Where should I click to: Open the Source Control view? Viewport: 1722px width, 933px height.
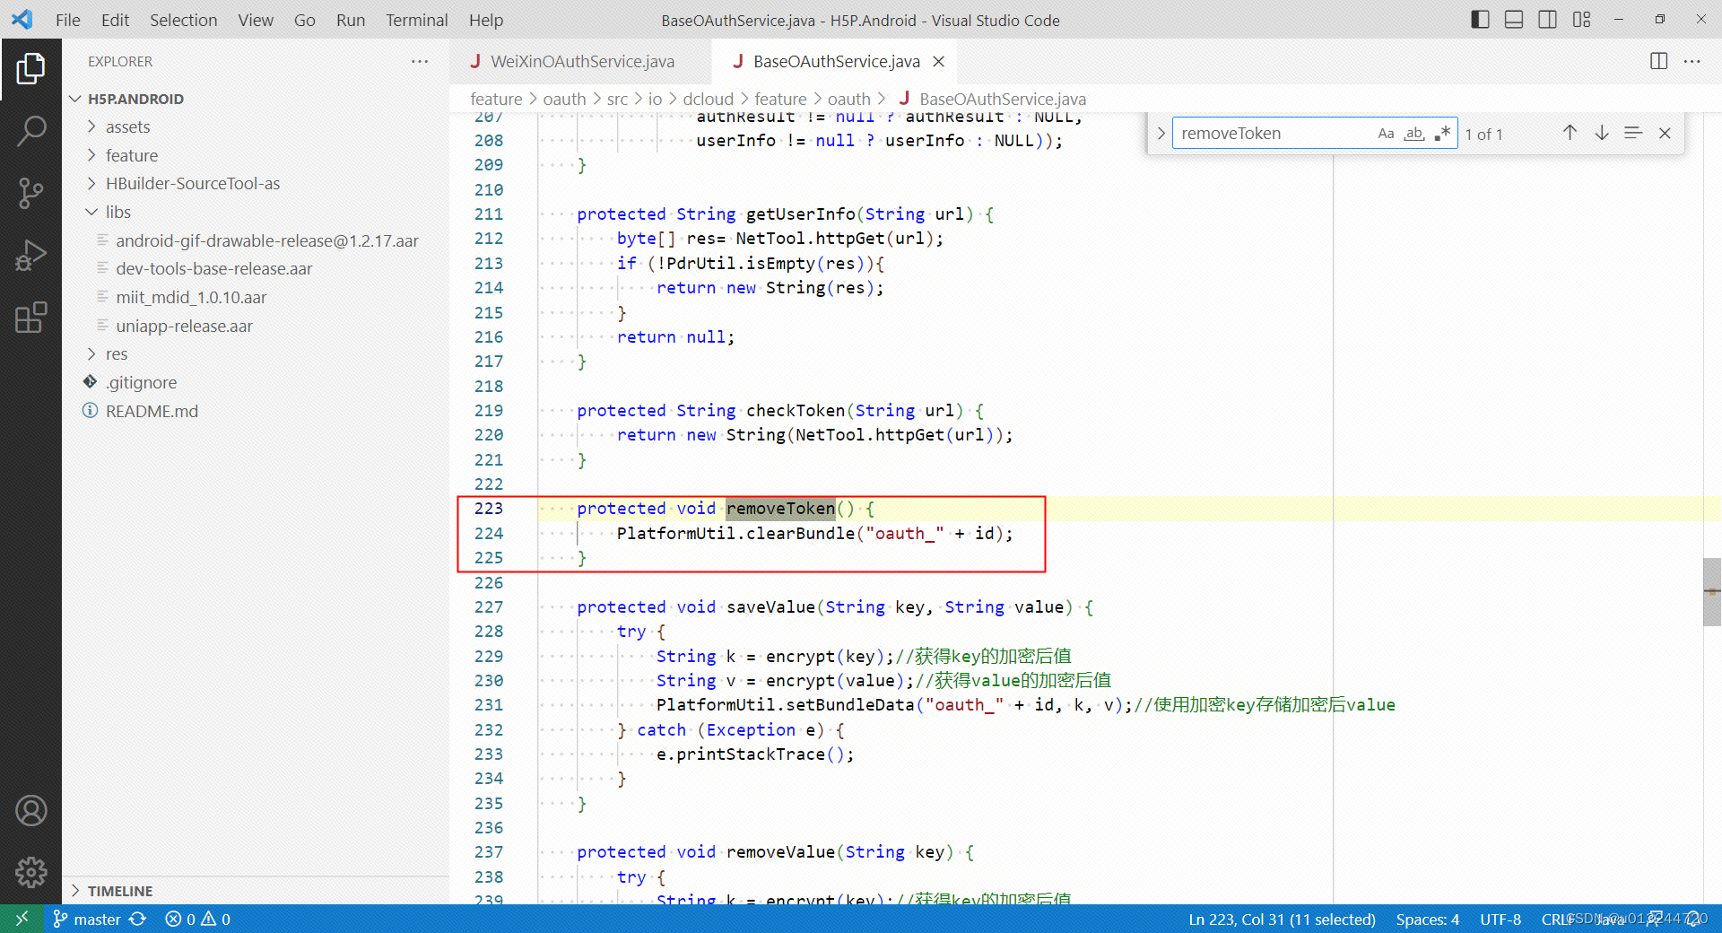[x=30, y=193]
